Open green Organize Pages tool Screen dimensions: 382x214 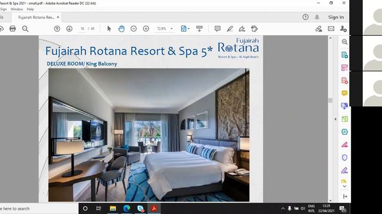(x=344, y=119)
